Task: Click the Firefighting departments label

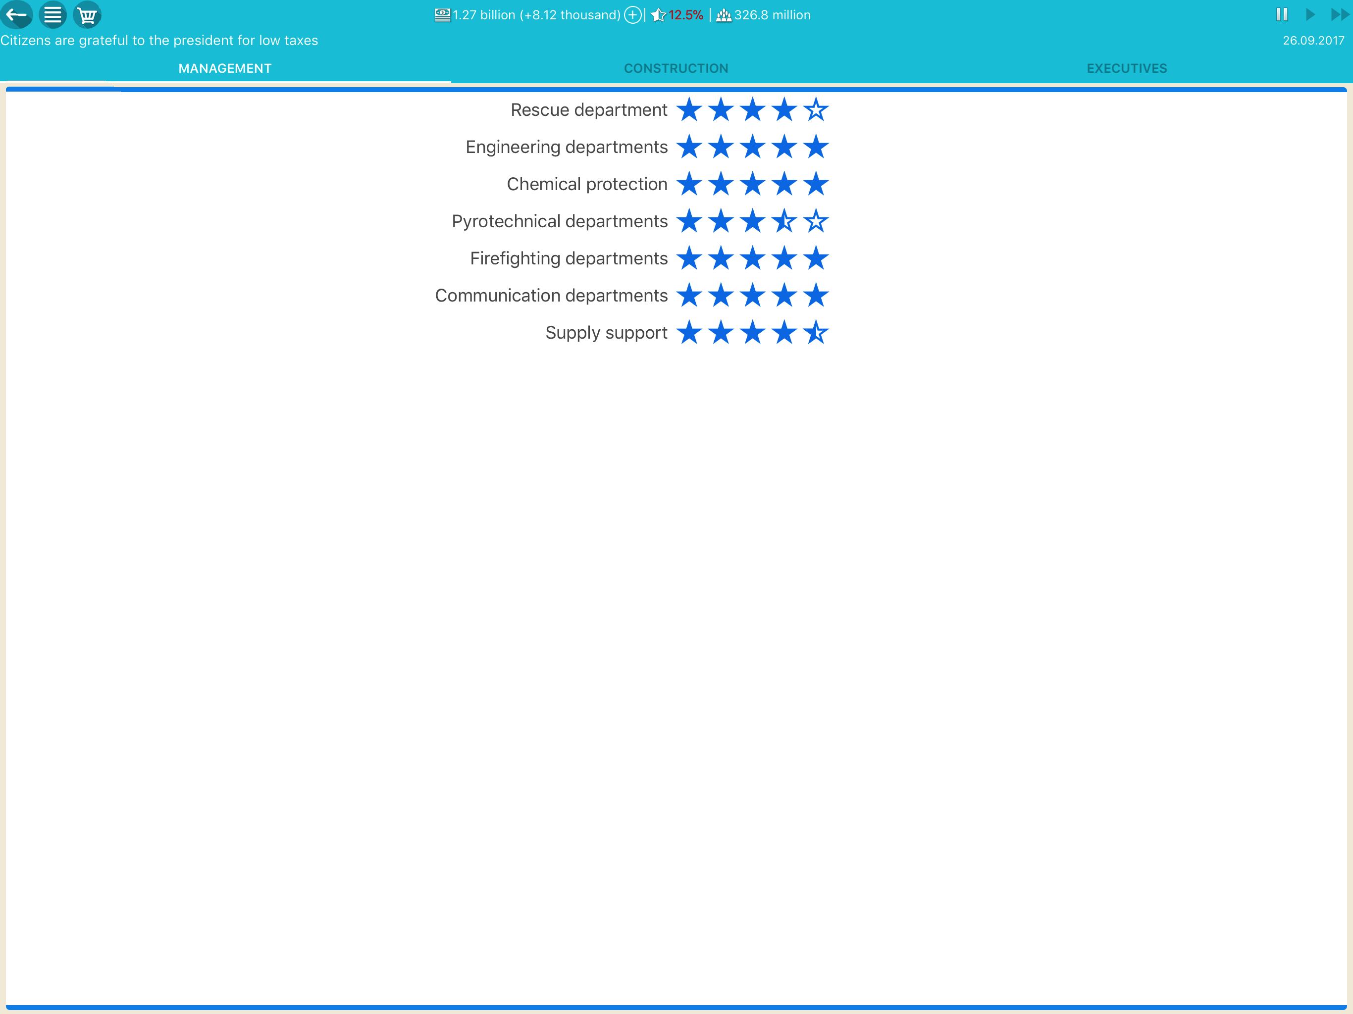Action: pyautogui.click(x=568, y=258)
